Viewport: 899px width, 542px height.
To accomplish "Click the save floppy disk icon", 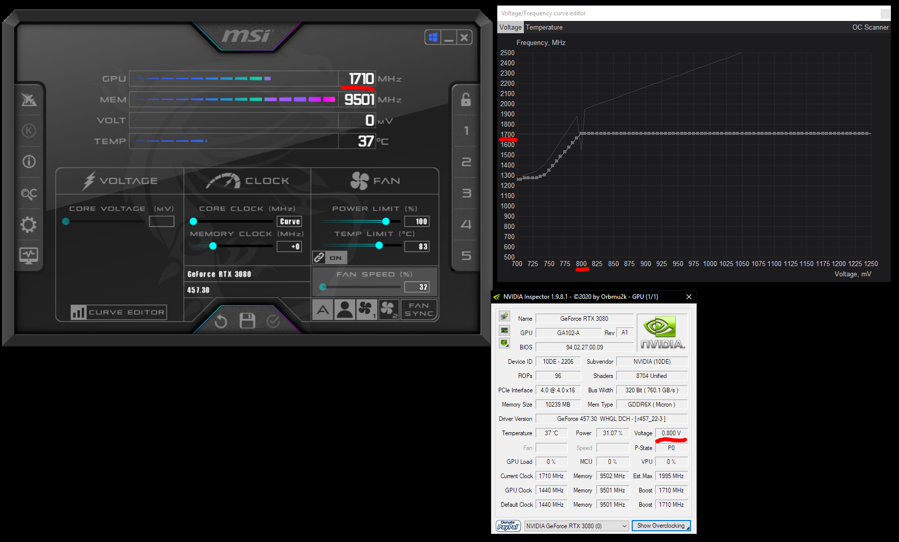I will coord(247,321).
